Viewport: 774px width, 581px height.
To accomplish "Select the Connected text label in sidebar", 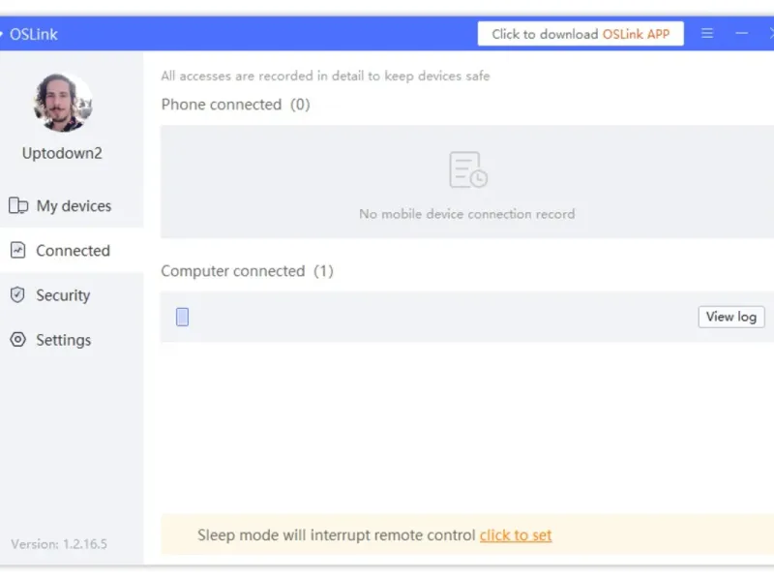I will pos(74,251).
